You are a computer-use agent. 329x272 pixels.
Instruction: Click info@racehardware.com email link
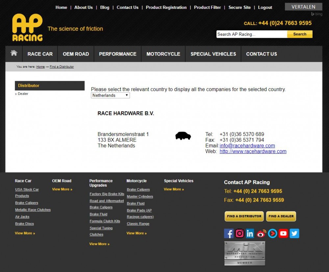tap(247, 146)
